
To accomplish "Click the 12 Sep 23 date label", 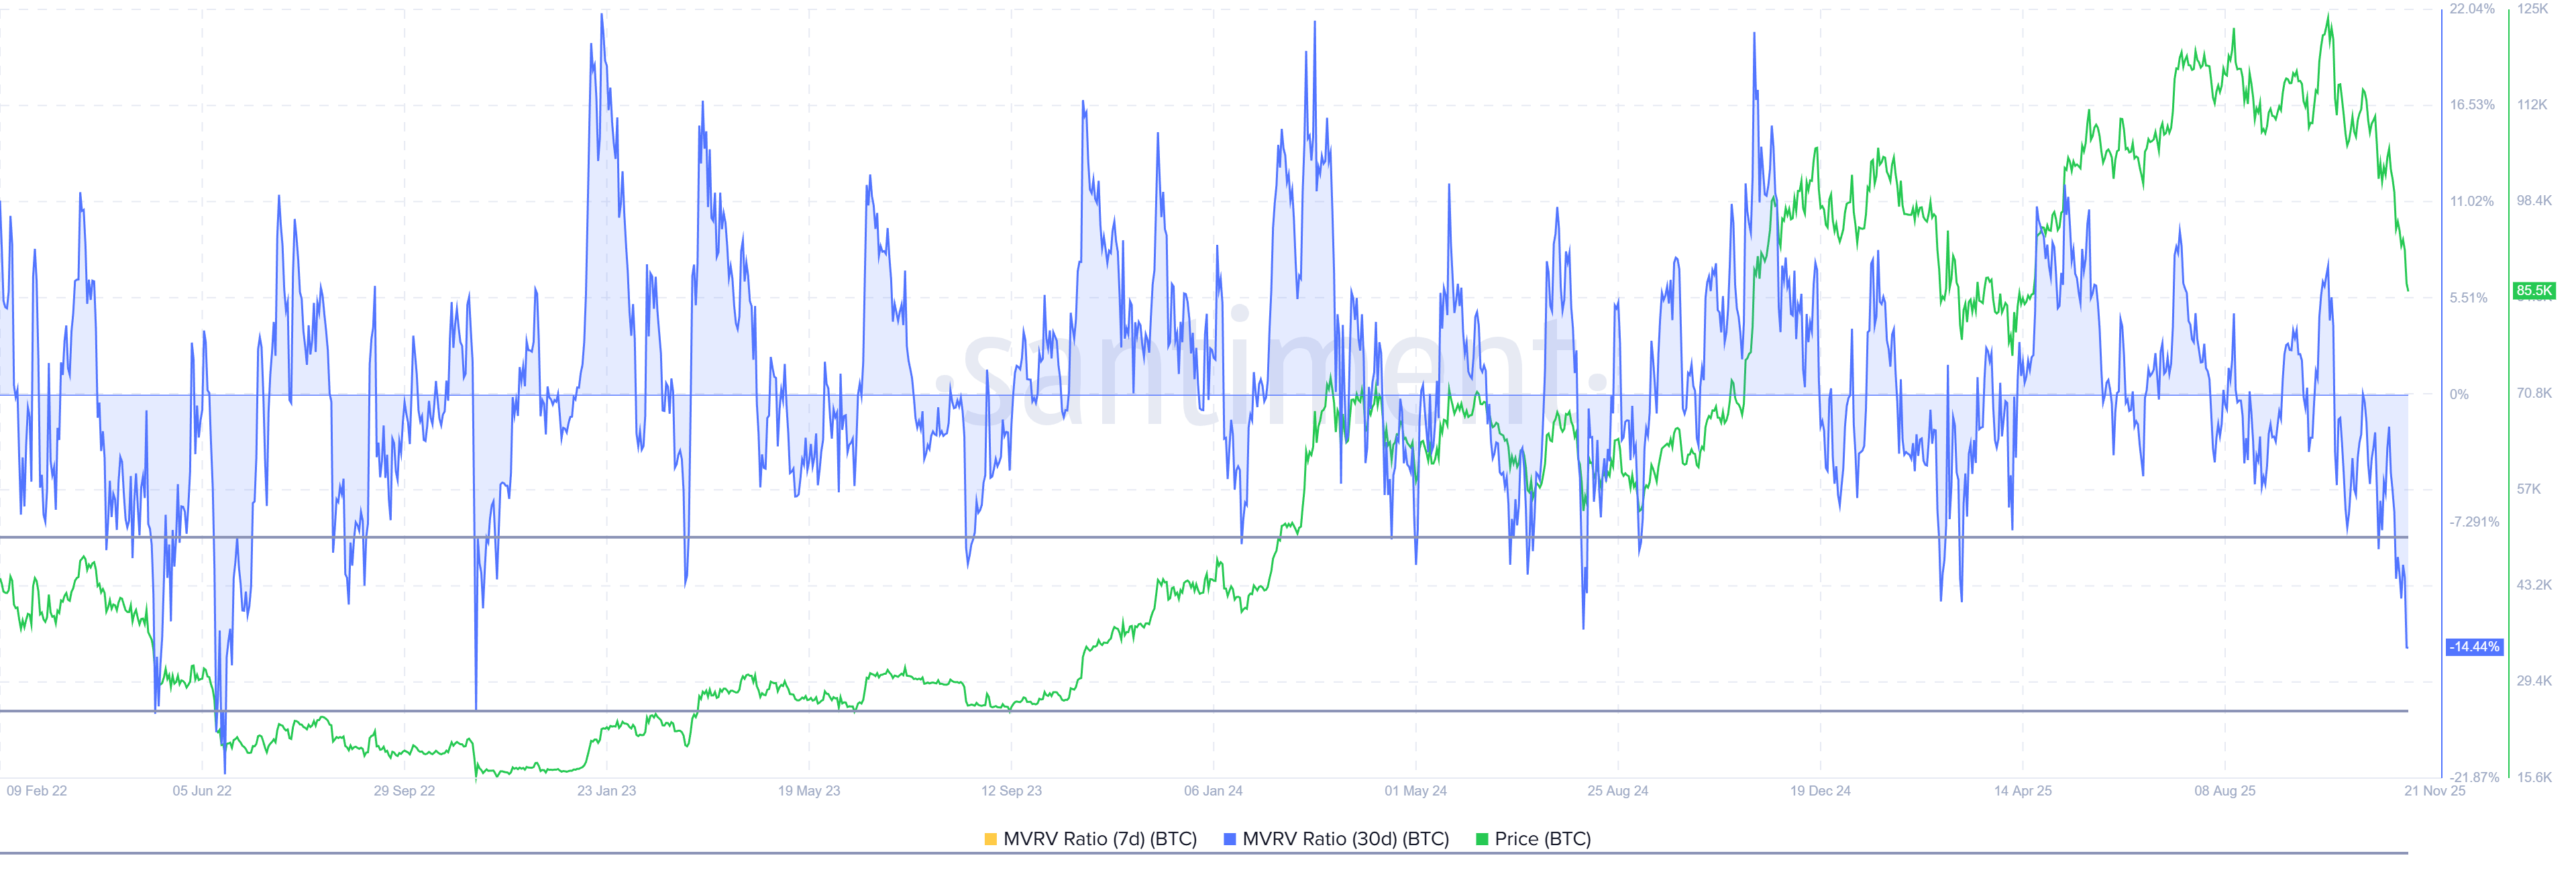I will point(1011,791).
